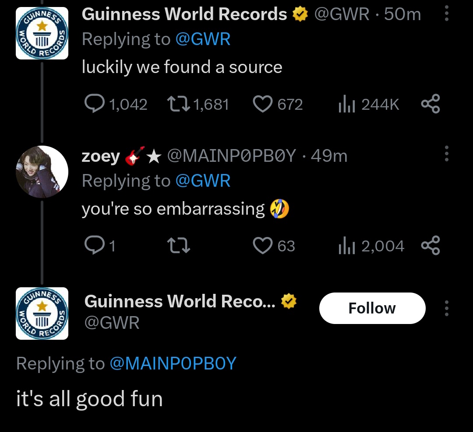Image resolution: width=473 pixels, height=432 pixels.
Task: Reply to zoey's 'you're so embarrassing' tweet
Action: (94, 246)
